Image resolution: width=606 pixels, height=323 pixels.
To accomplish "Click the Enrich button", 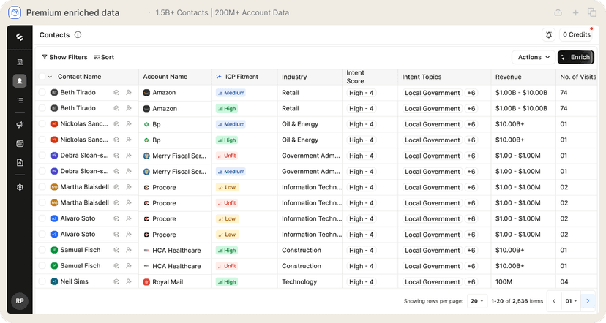I will (x=576, y=57).
